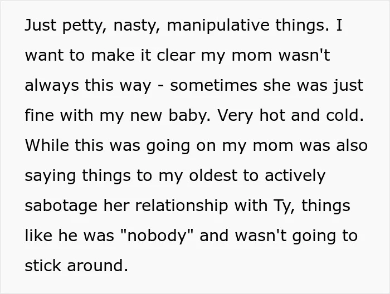Click the word "around." on the last line

click(x=97, y=266)
